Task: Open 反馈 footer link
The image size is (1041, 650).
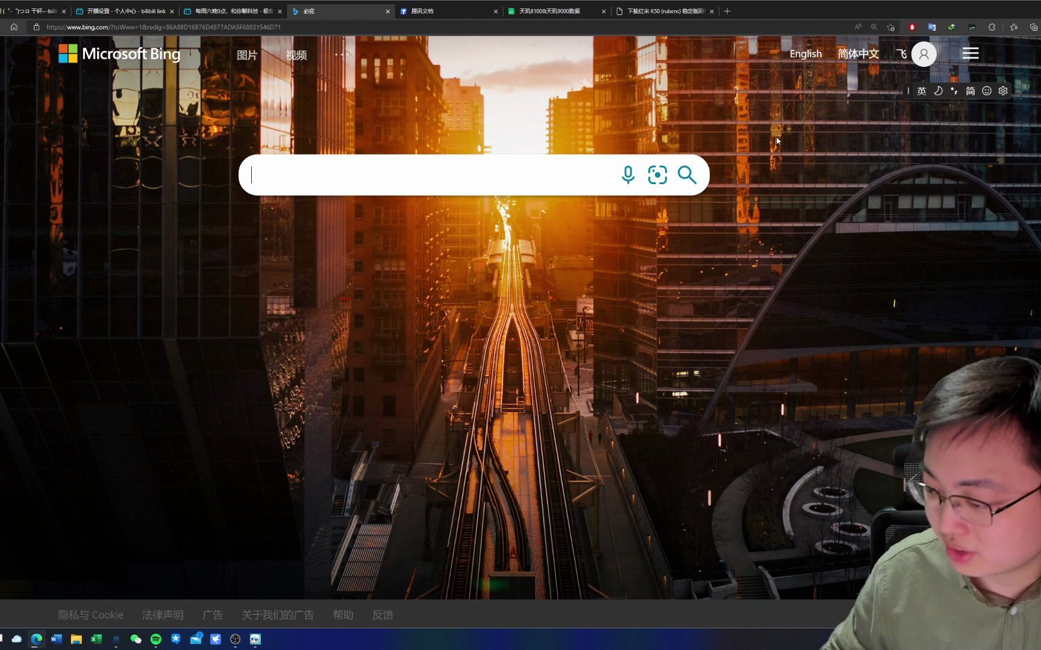Action: 383,614
